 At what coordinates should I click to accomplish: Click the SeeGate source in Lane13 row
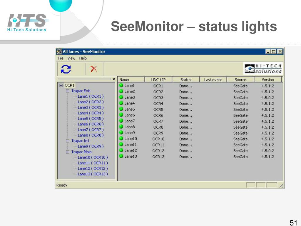[x=240, y=157]
